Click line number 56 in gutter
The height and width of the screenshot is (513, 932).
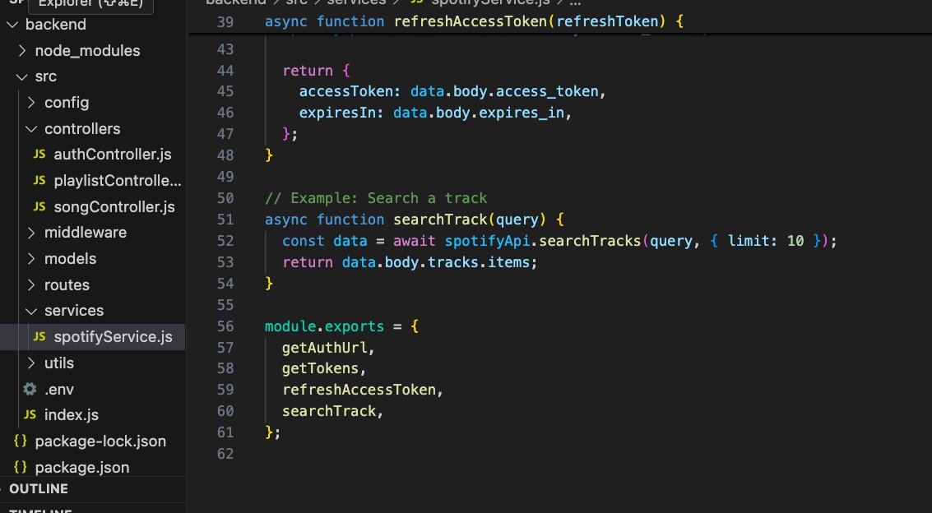[225, 326]
